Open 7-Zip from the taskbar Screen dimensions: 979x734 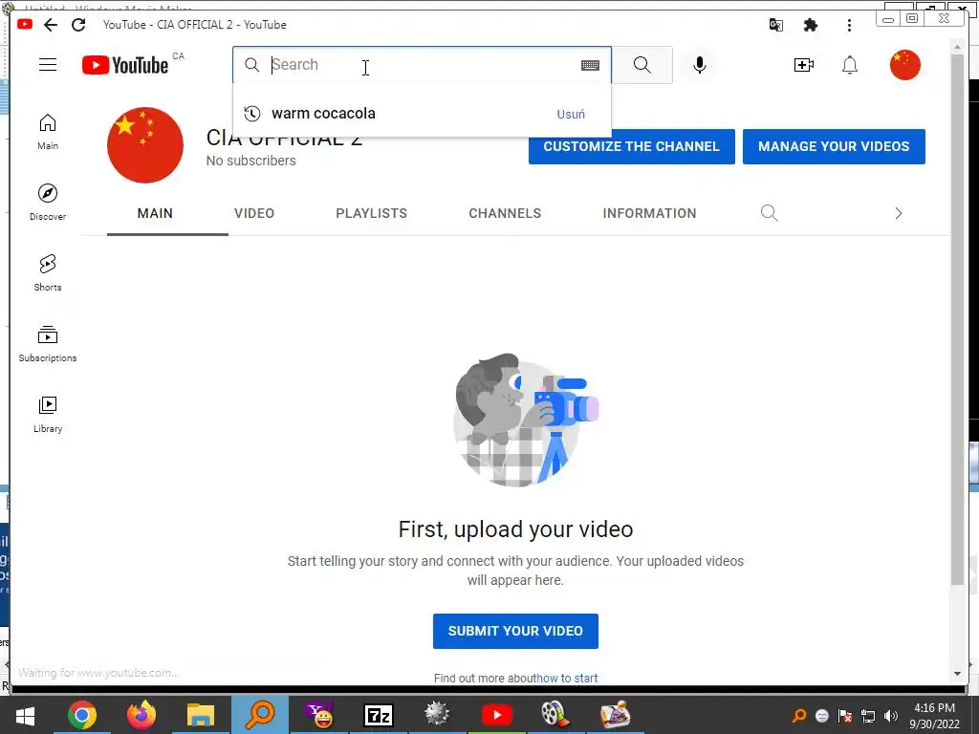(x=379, y=715)
